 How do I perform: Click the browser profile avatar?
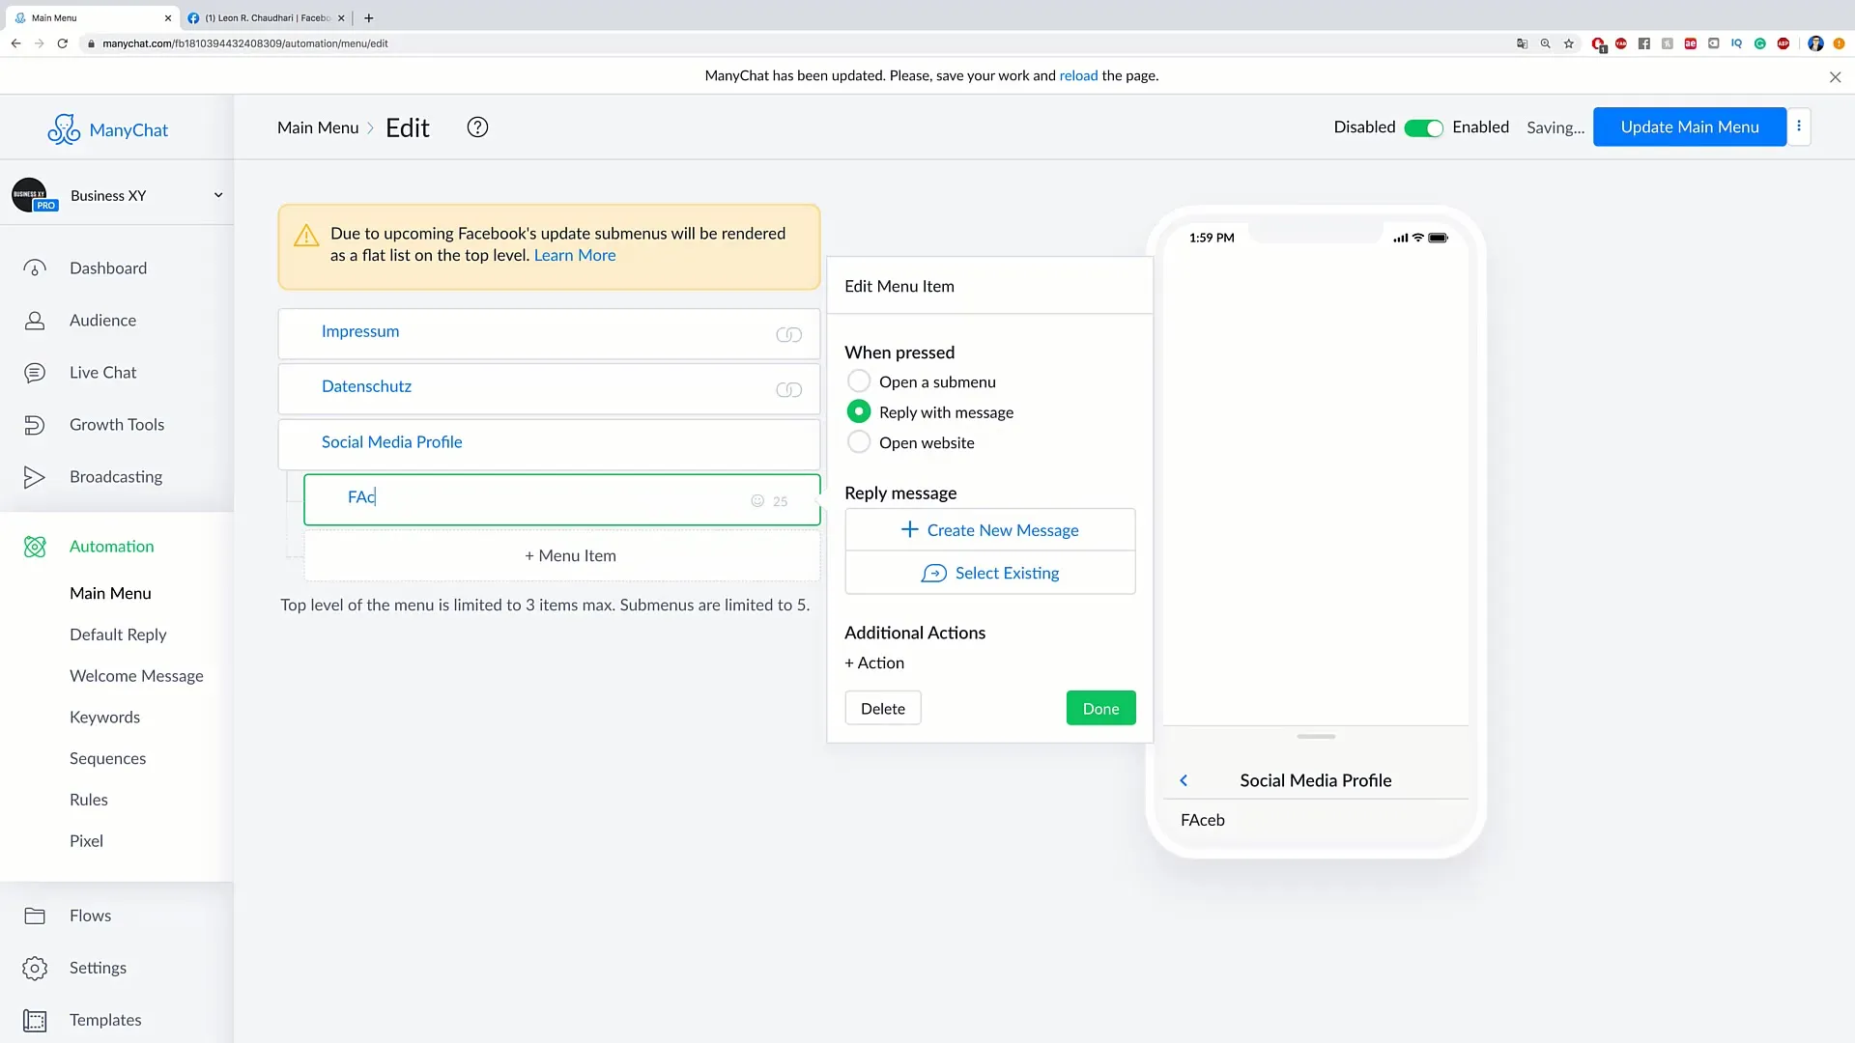(x=1815, y=43)
